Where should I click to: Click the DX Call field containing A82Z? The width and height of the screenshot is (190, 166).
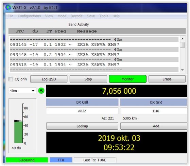tap(82, 111)
